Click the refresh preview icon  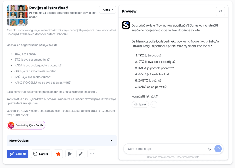220,11
